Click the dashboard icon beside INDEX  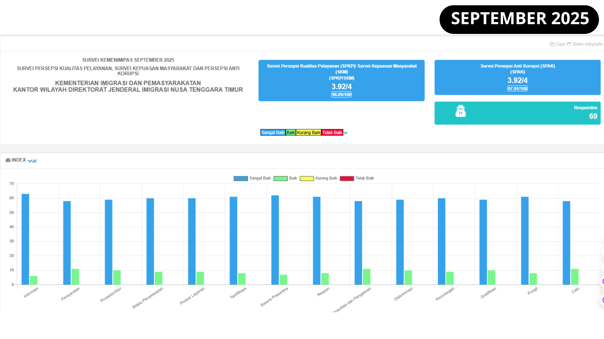(8, 160)
